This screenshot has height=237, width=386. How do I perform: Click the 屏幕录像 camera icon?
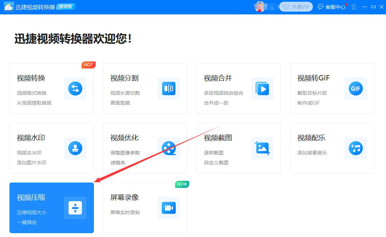[x=169, y=208]
